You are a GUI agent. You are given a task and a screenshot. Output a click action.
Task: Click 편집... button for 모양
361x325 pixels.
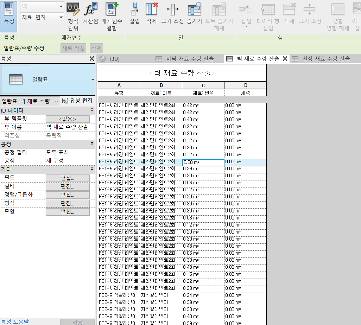[x=68, y=212]
